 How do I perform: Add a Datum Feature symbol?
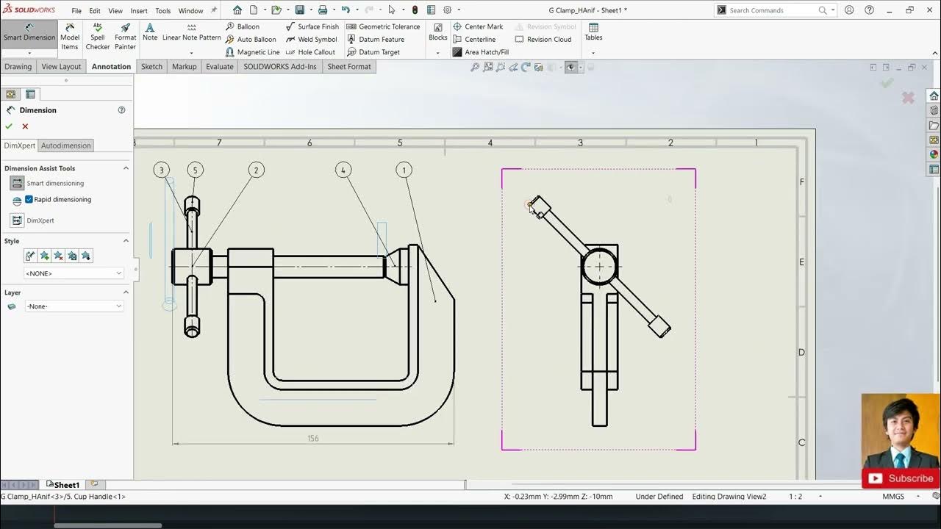376,40
